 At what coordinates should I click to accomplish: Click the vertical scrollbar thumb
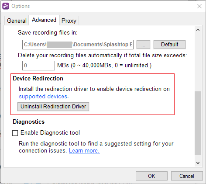(198, 123)
